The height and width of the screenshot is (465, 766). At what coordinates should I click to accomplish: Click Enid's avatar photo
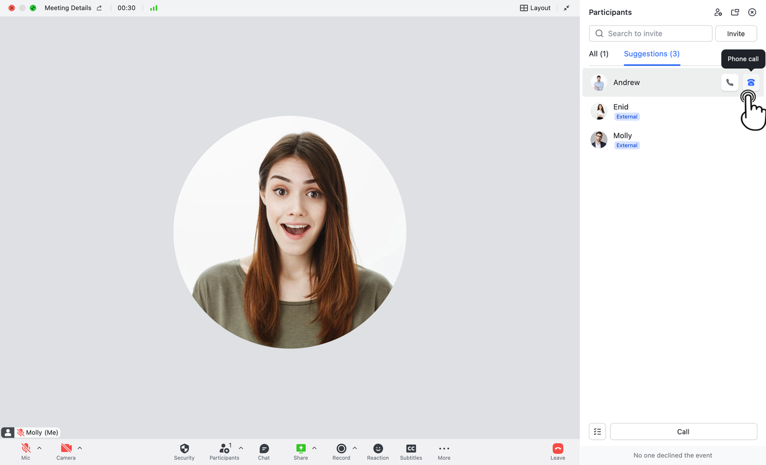point(598,111)
